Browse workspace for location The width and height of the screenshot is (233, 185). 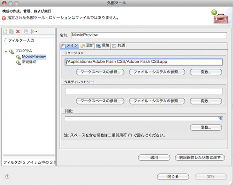click(100, 72)
